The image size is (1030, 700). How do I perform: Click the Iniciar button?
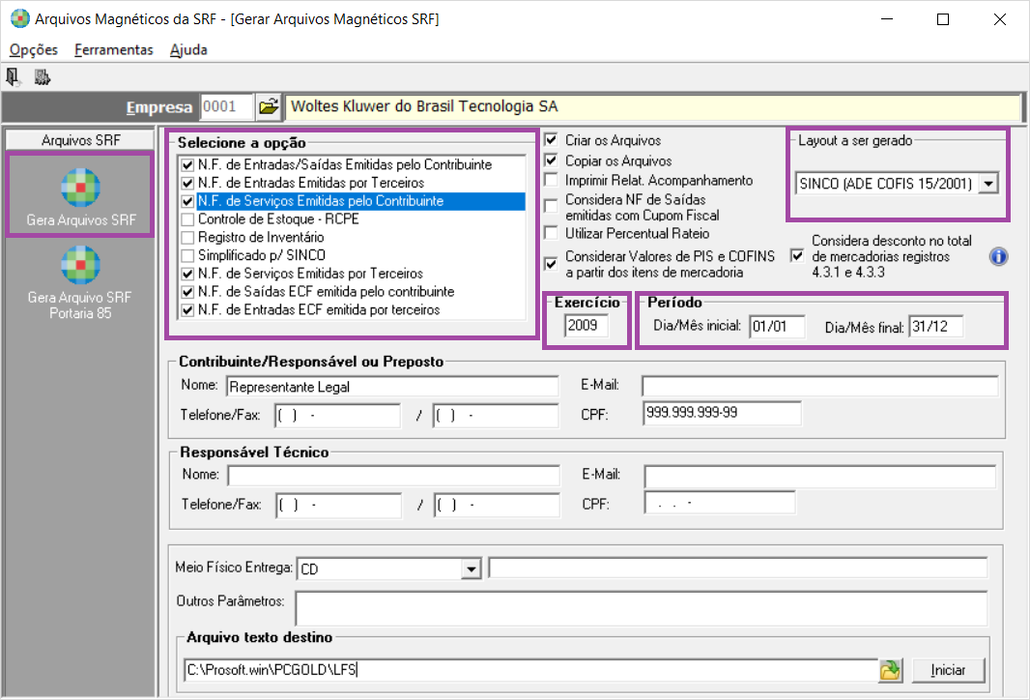click(948, 670)
